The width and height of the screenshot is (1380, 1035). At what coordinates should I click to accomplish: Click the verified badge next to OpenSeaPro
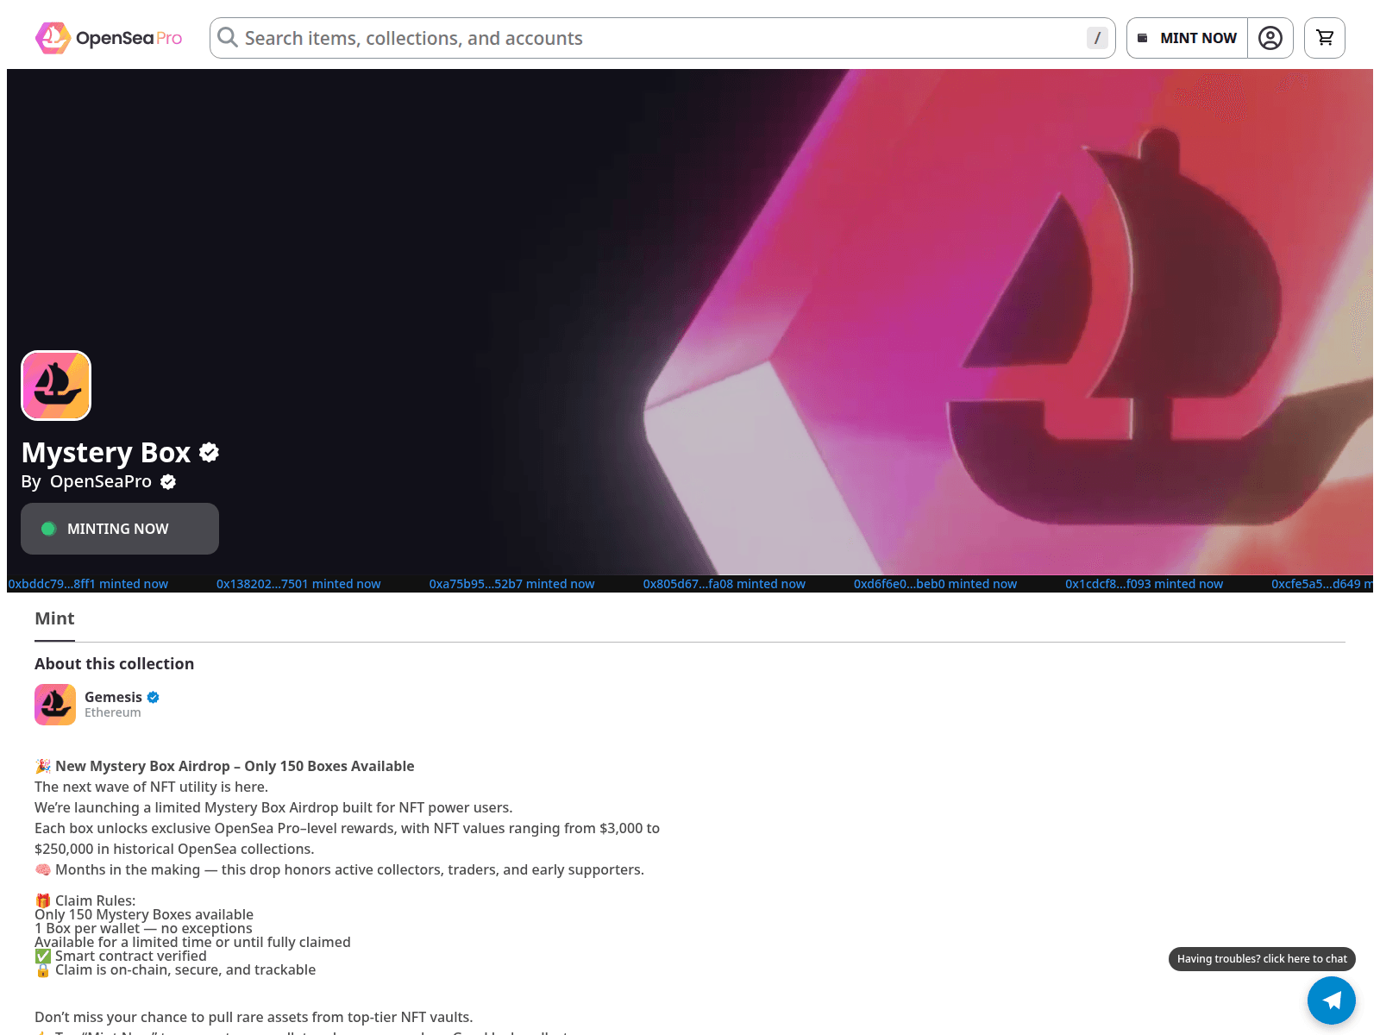tap(167, 482)
